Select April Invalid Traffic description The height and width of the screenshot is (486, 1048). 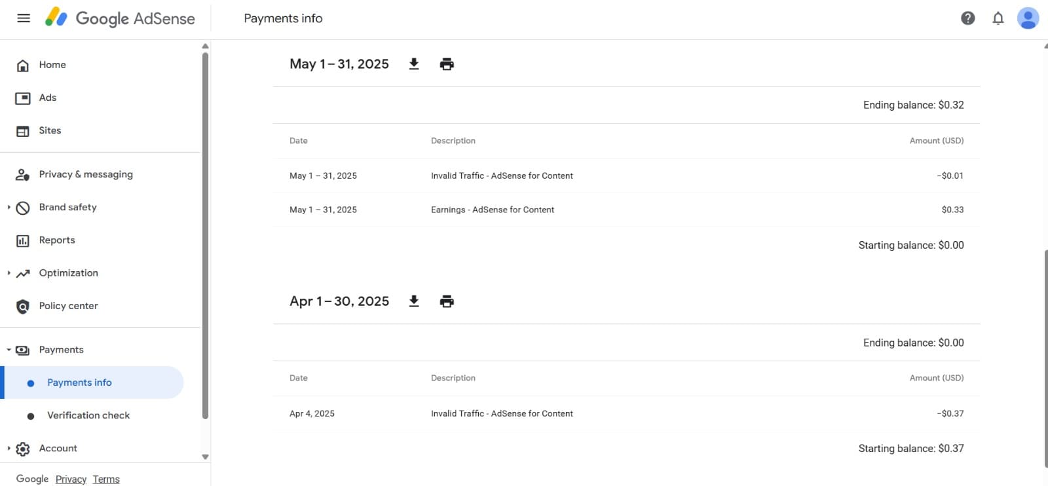pos(502,413)
